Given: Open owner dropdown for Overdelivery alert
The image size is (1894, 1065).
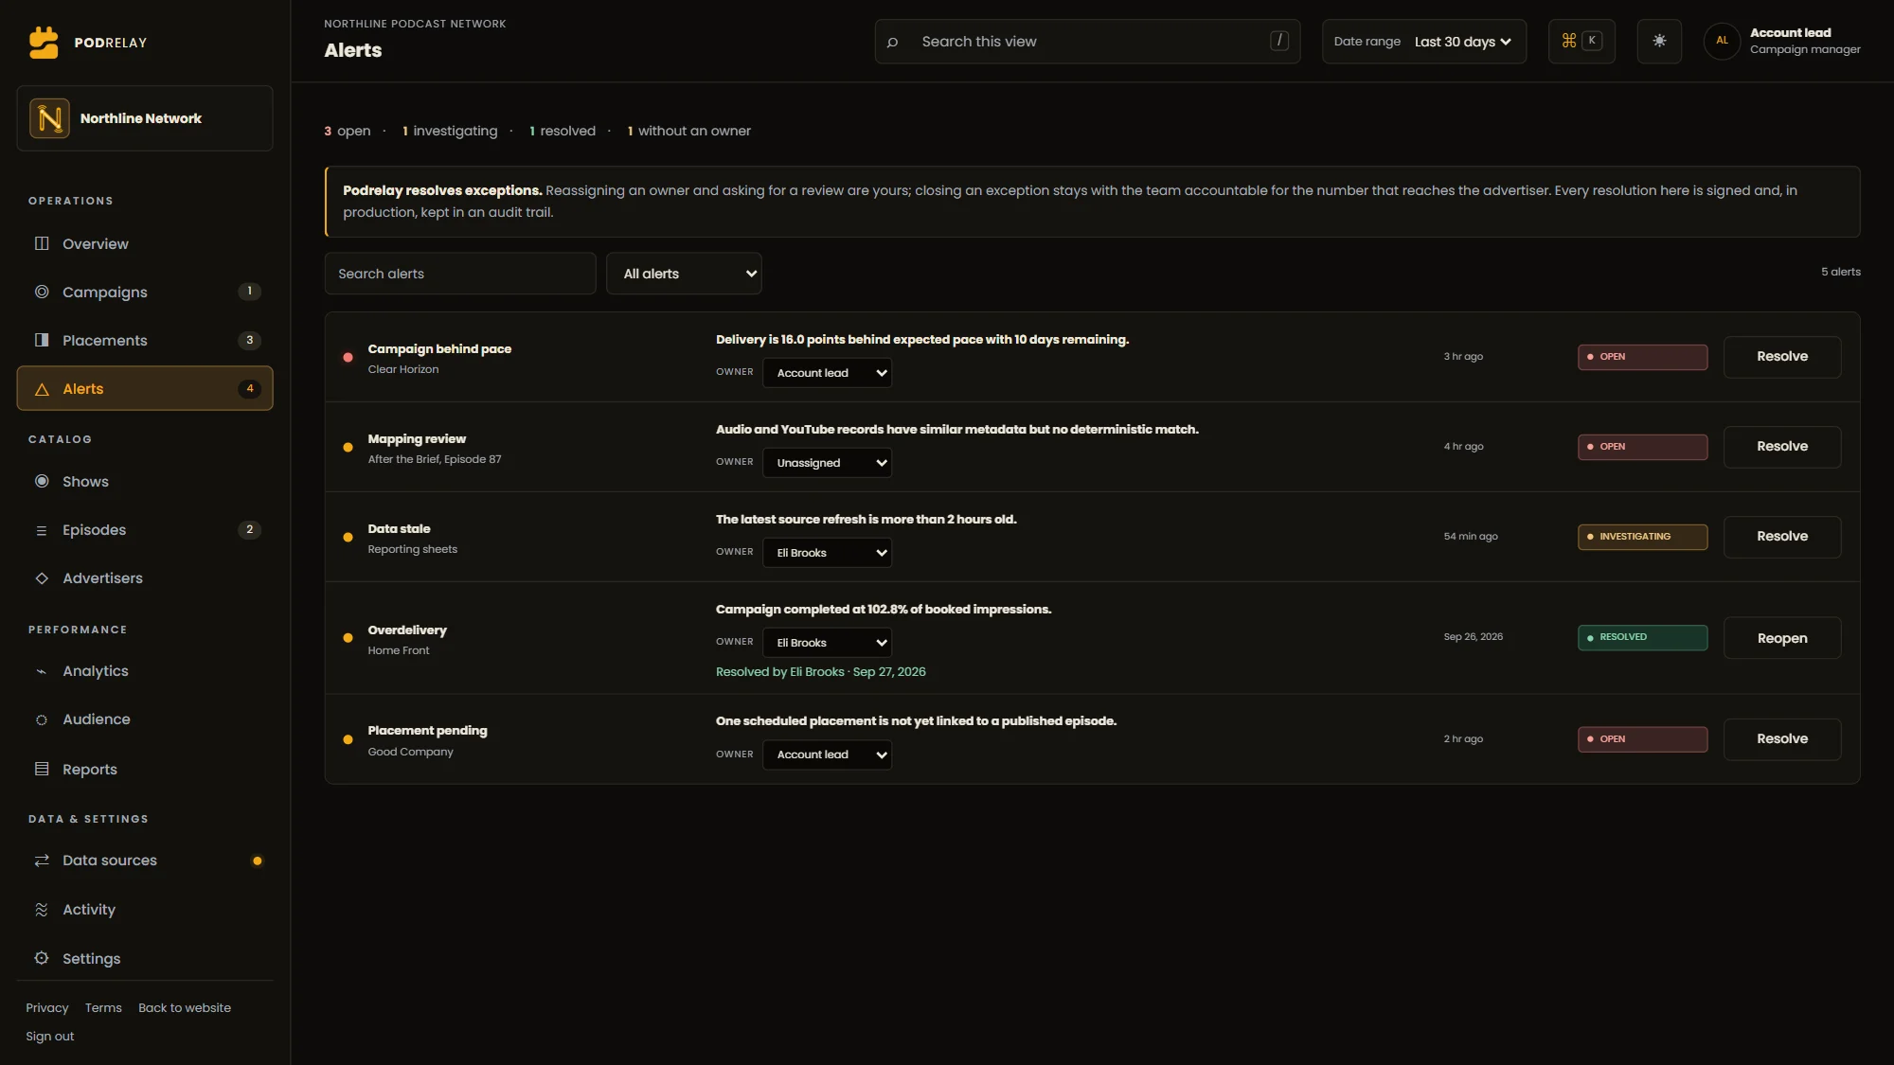Looking at the screenshot, I should point(827,643).
